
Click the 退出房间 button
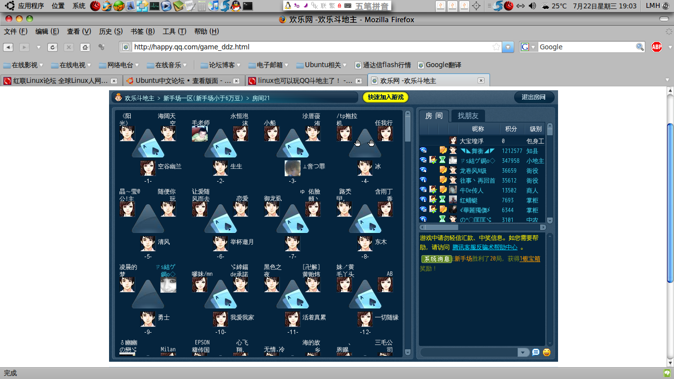tap(534, 97)
